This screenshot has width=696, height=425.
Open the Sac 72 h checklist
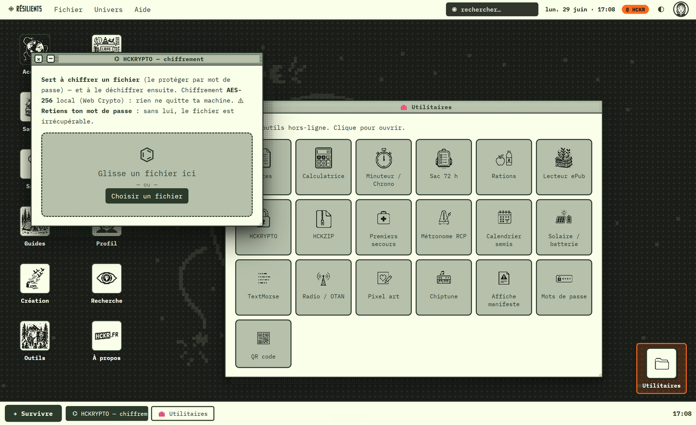point(444,167)
